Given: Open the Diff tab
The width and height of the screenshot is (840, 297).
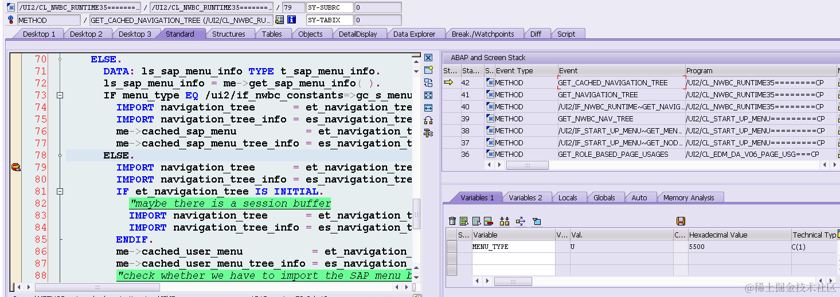Looking at the screenshot, I should (x=536, y=34).
